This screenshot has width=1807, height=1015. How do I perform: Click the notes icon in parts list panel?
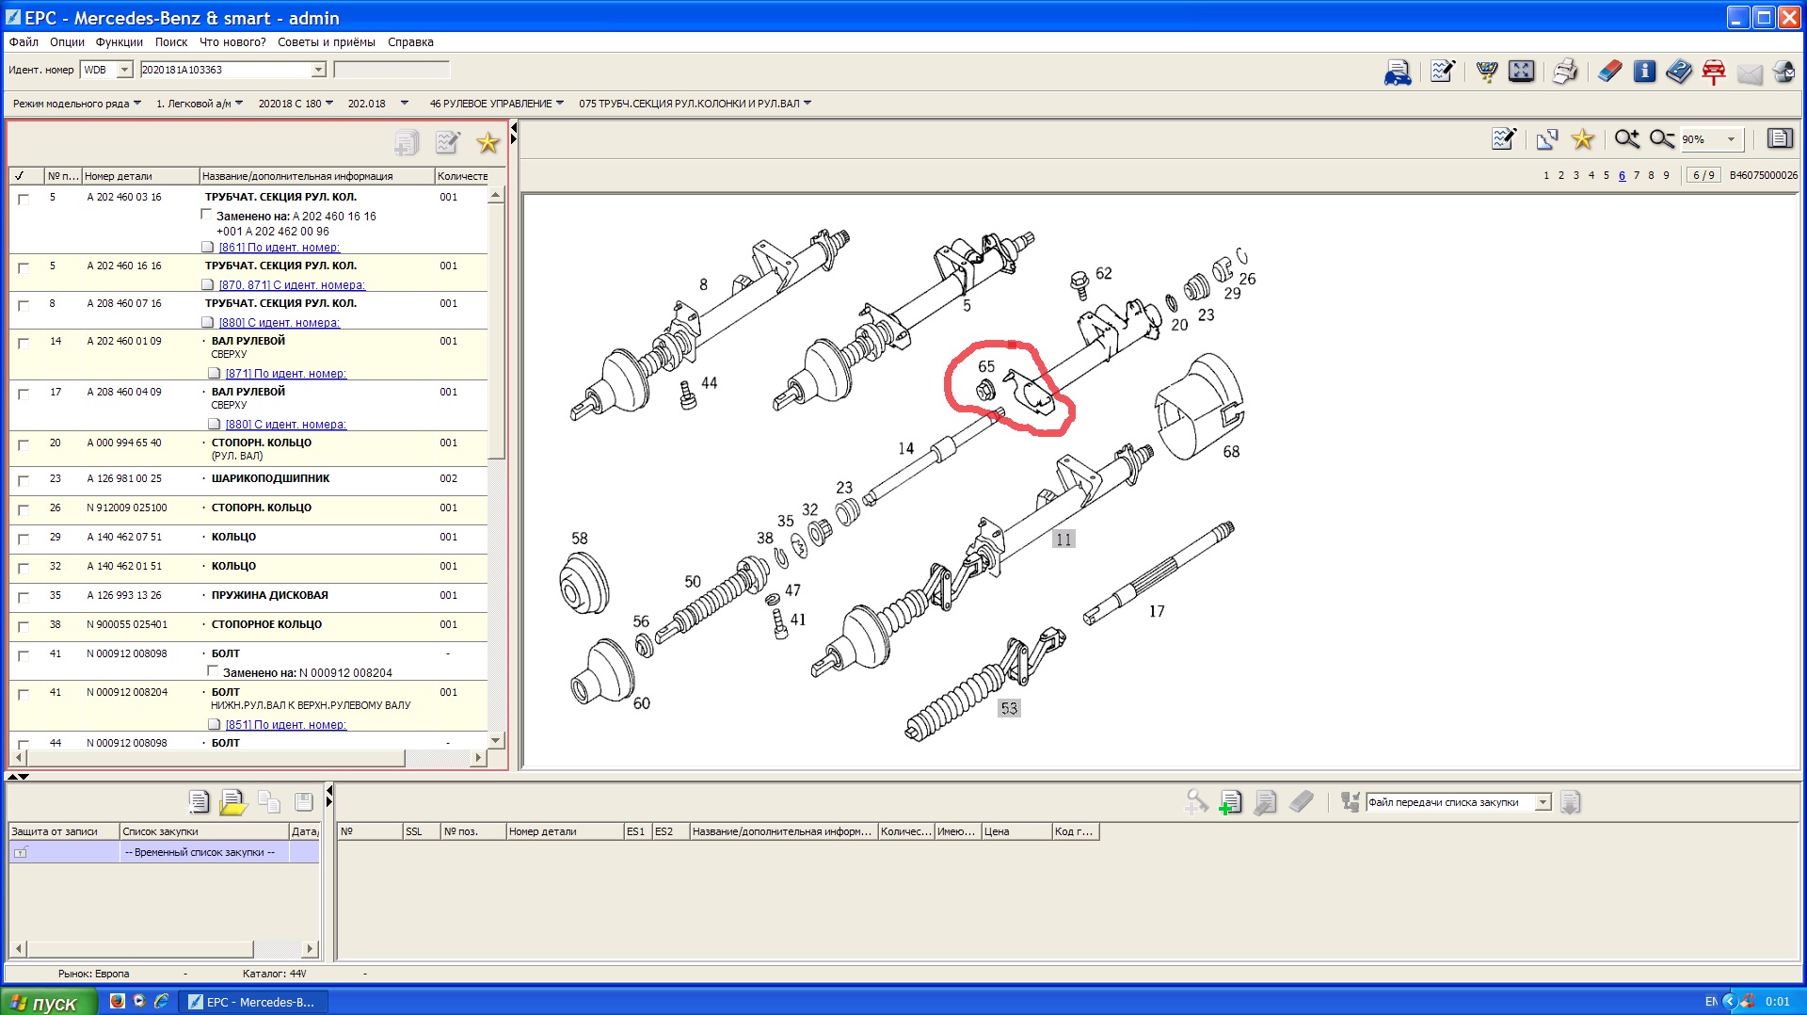point(448,142)
